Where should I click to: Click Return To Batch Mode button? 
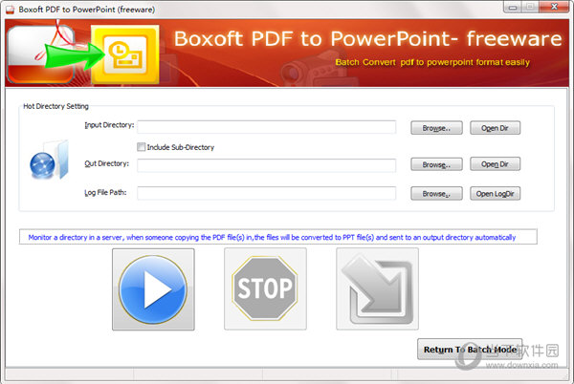[470, 350]
